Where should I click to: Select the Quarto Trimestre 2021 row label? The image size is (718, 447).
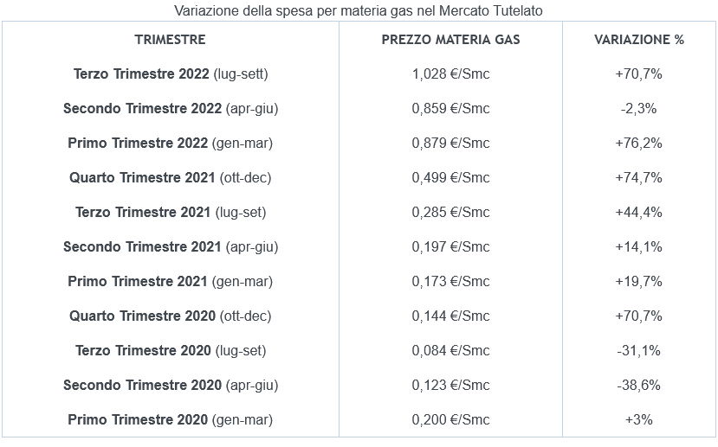coord(171,178)
